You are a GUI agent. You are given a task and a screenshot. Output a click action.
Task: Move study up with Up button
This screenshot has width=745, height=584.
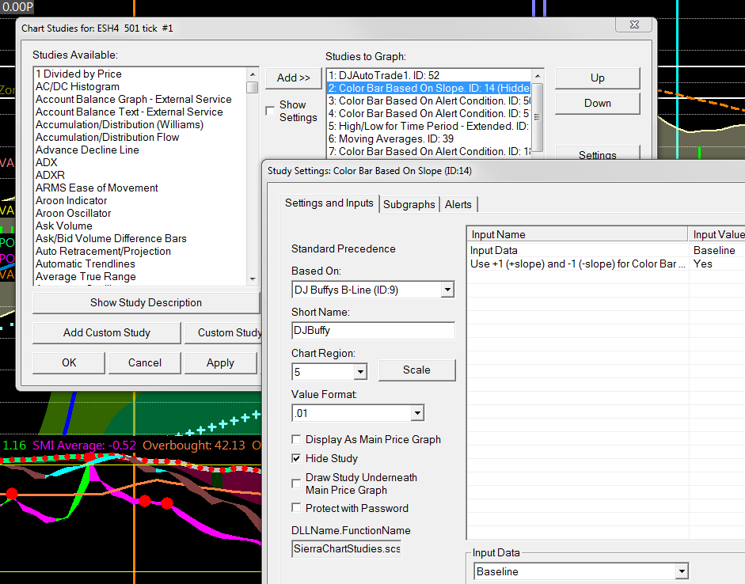click(x=597, y=78)
